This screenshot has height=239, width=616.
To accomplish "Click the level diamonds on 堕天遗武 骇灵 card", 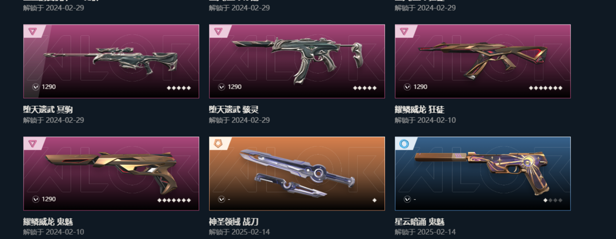I will [x=364, y=88].
